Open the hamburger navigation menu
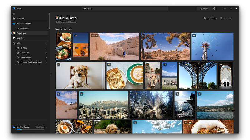 tap(14, 14)
